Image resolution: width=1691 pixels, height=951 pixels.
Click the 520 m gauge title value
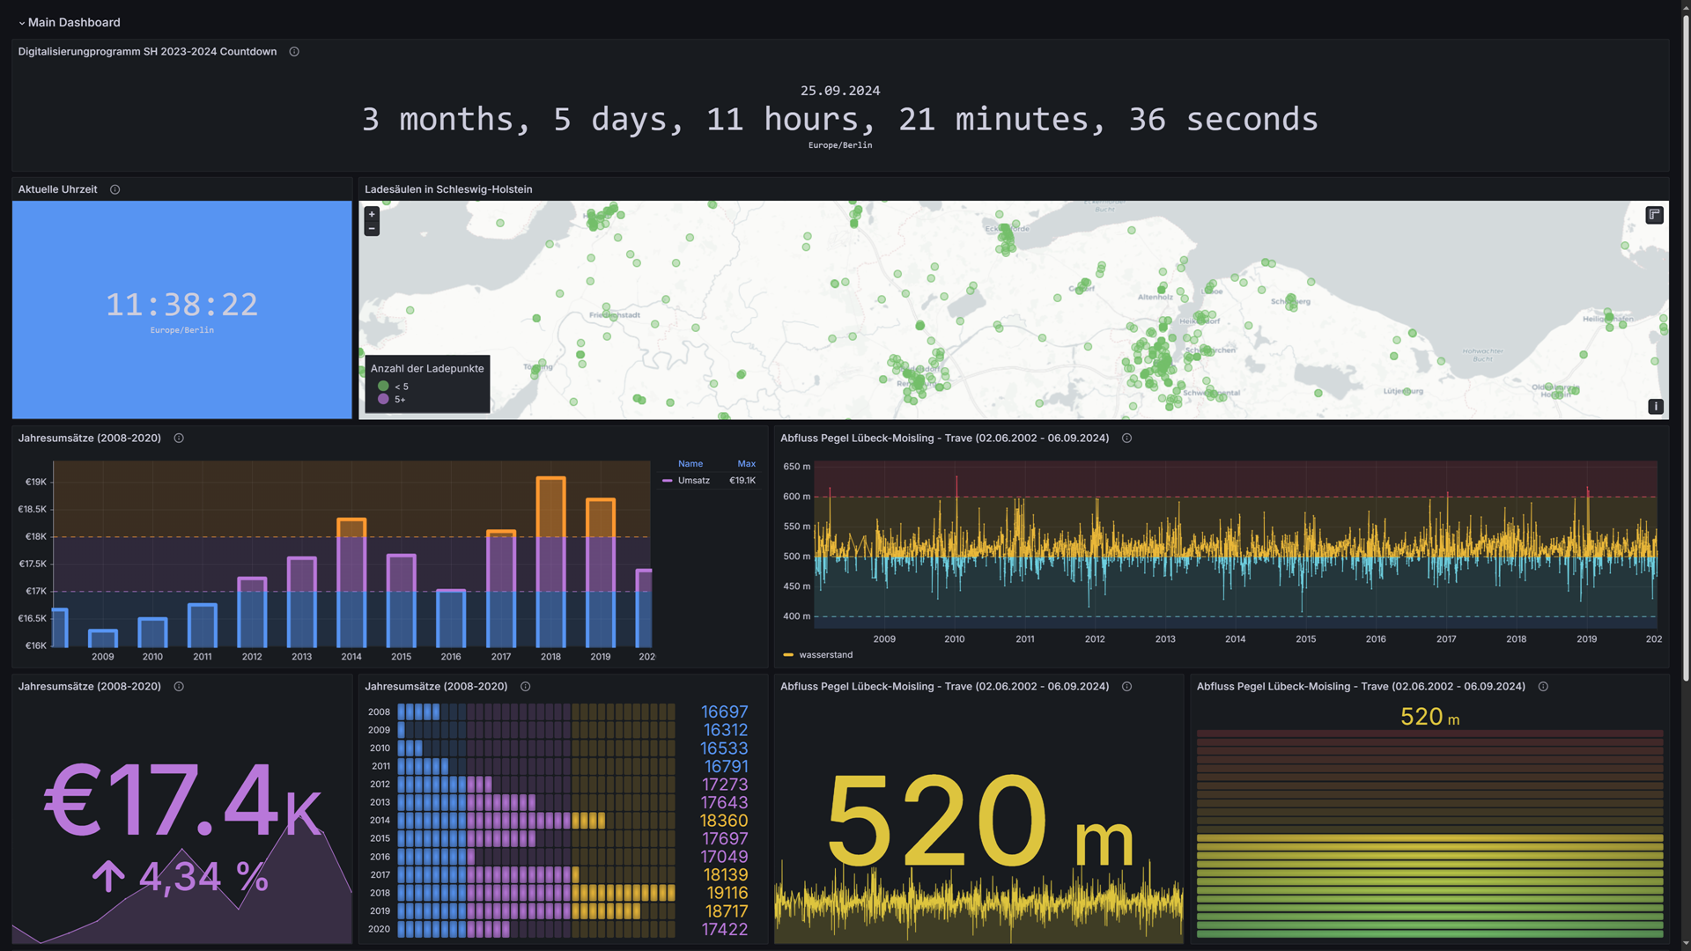click(1429, 717)
